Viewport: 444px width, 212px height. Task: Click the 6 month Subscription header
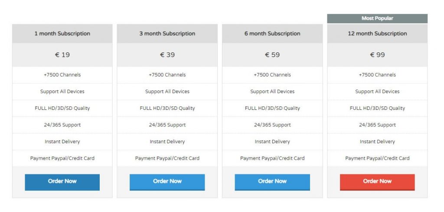272,33
